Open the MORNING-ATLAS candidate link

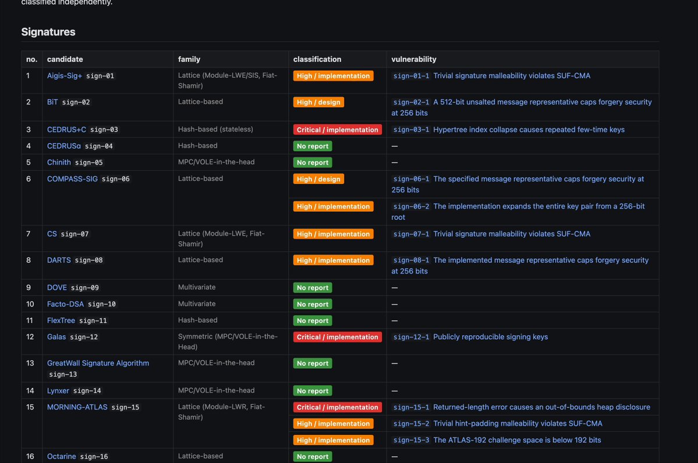(77, 407)
